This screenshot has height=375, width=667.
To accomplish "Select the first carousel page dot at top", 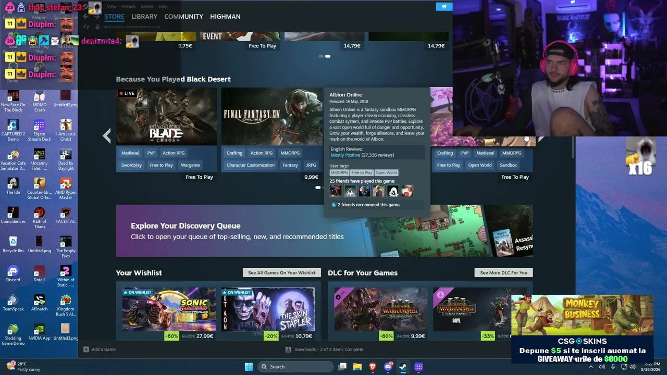I will pos(321,56).
